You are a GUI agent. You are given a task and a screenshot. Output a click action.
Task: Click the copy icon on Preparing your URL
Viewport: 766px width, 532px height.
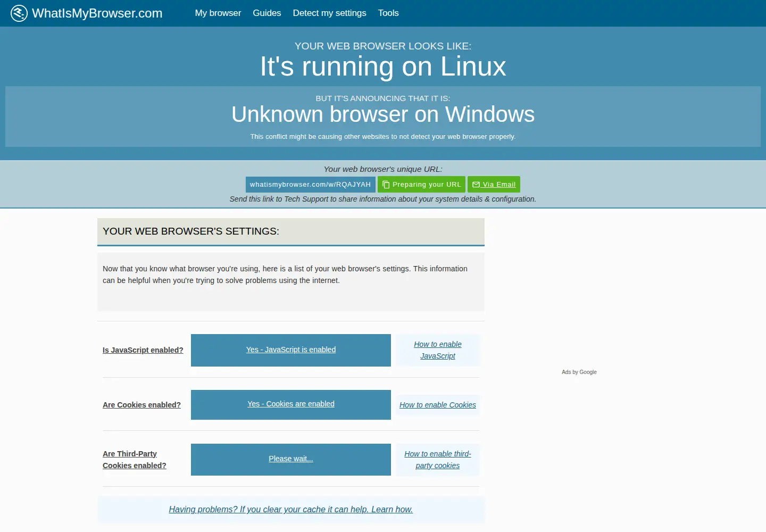(386, 185)
